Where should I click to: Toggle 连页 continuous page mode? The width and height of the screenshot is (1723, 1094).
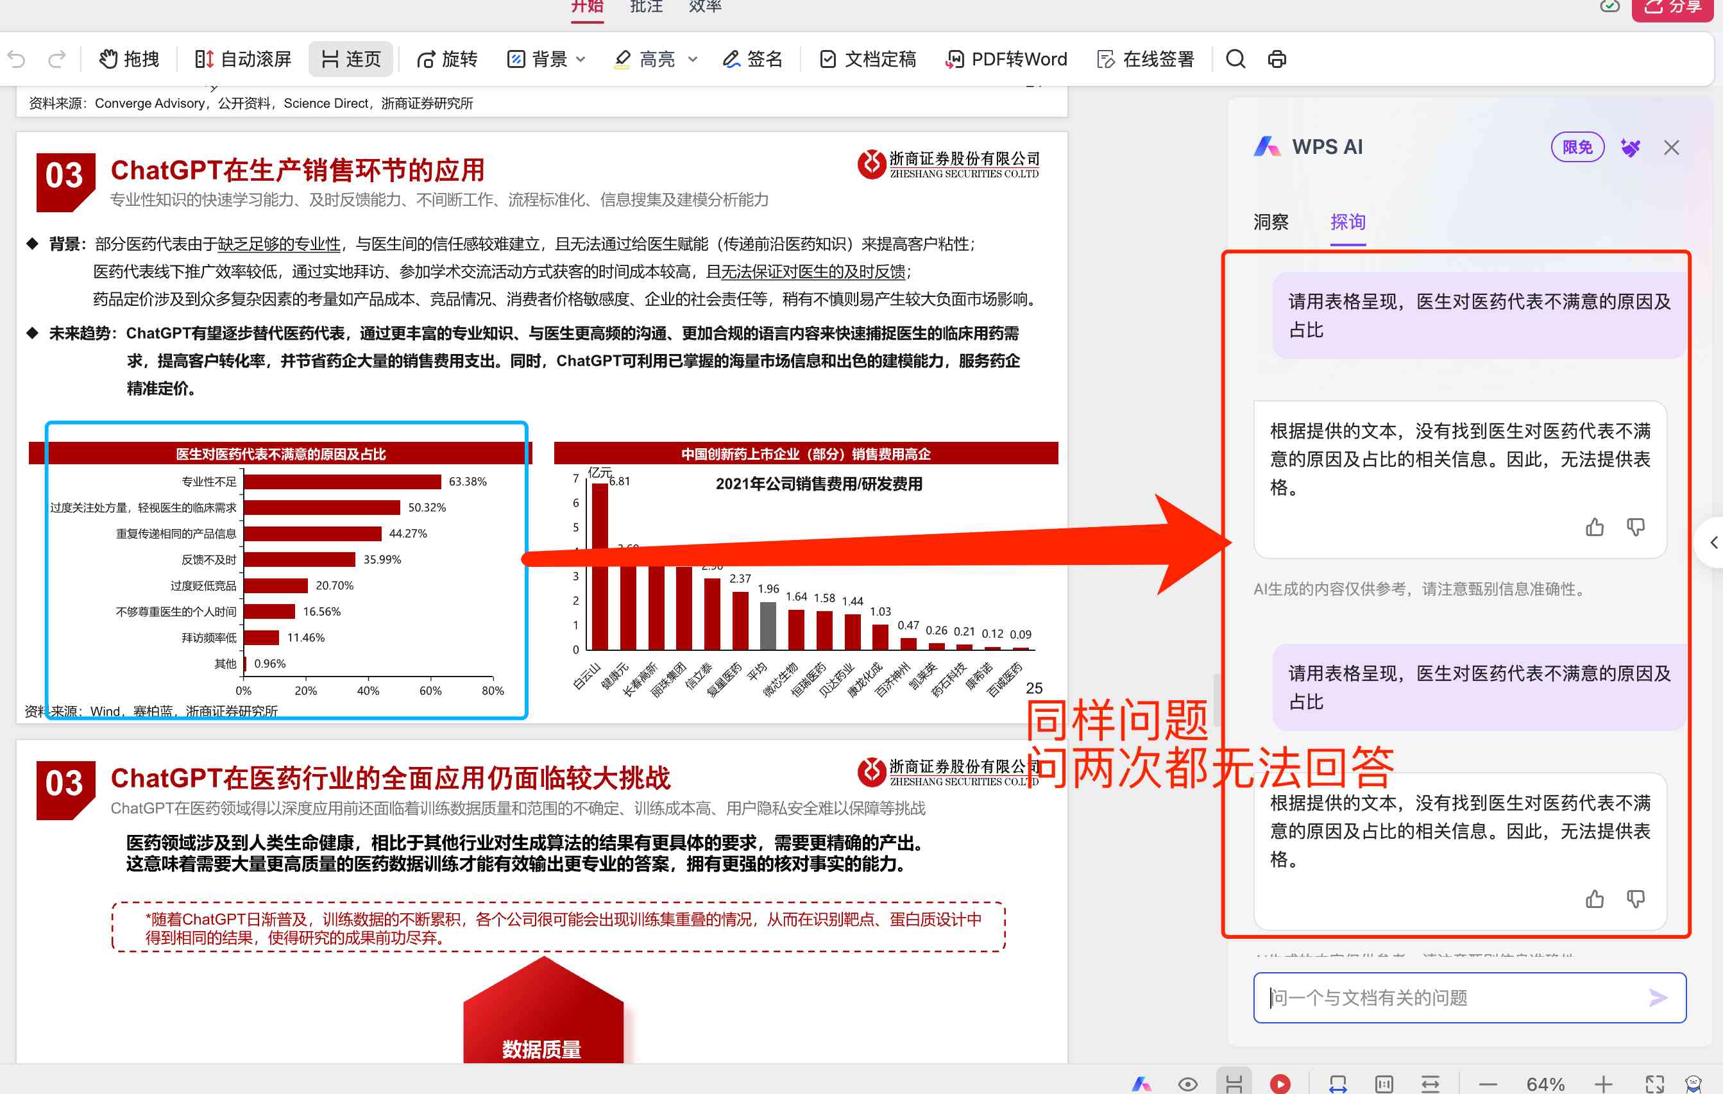pyautogui.click(x=351, y=60)
